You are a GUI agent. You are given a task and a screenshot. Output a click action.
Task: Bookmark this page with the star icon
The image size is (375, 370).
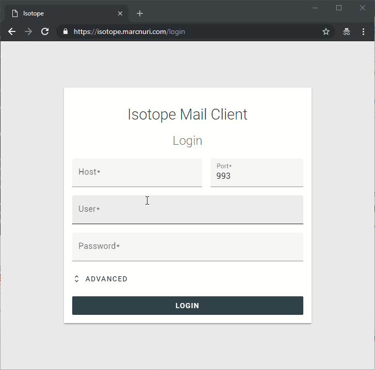(x=325, y=31)
